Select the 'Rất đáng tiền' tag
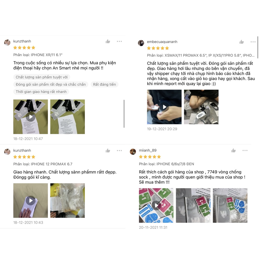This screenshot has width=265, height=265. point(105,85)
